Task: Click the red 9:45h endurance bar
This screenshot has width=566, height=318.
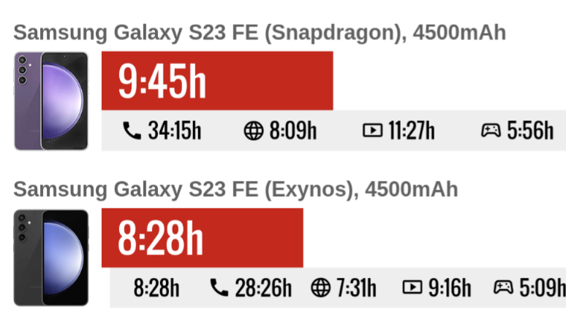Action: pos(217,81)
